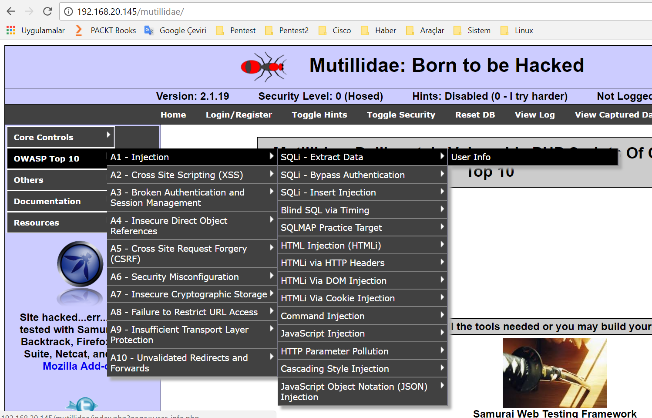The width and height of the screenshot is (652, 418).
Task: Open View Captured Data link
Action: tap(613, 115)
